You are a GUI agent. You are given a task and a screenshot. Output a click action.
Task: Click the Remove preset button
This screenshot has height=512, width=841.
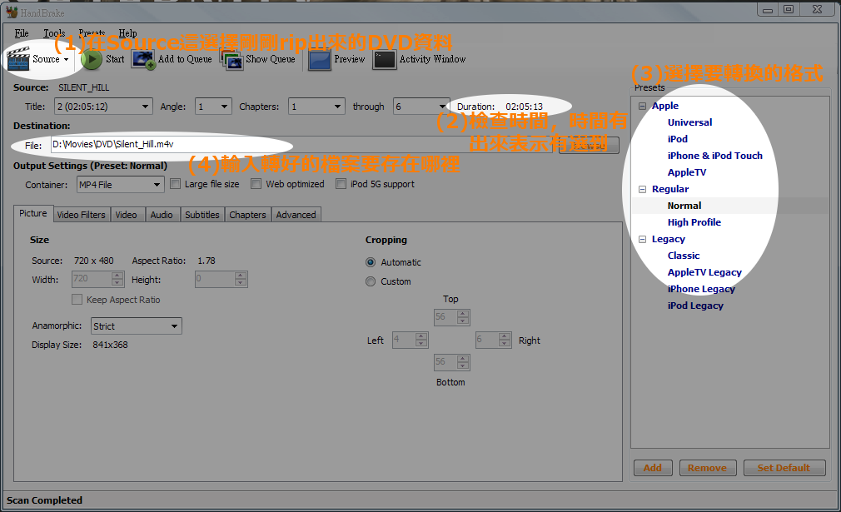coord(708,468)
